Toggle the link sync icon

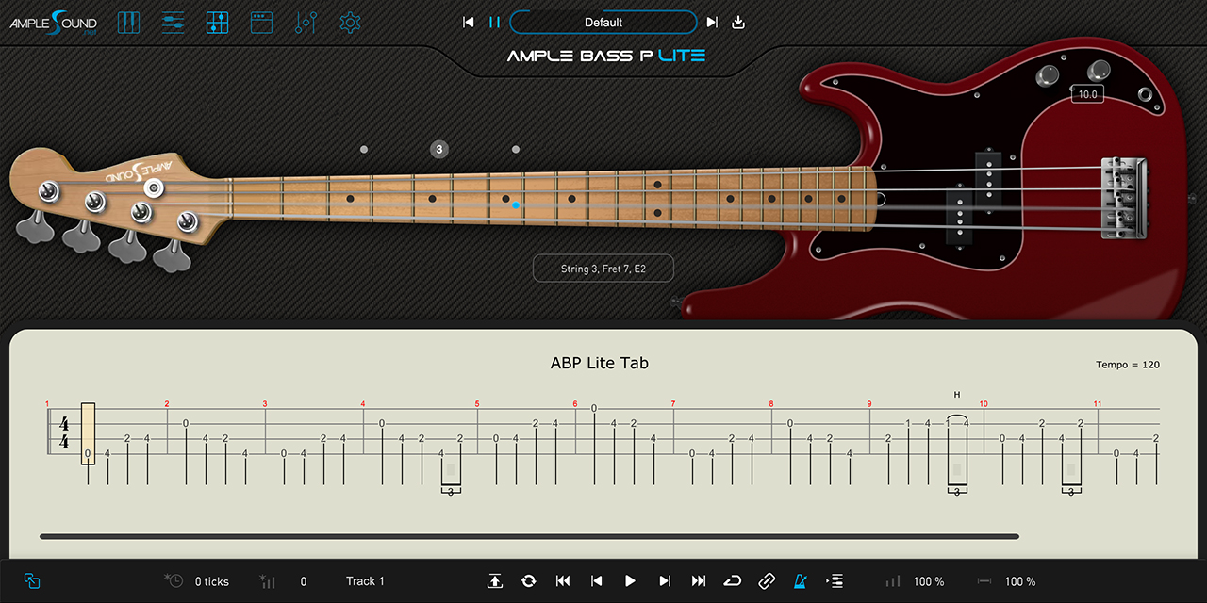coord(767,581)
